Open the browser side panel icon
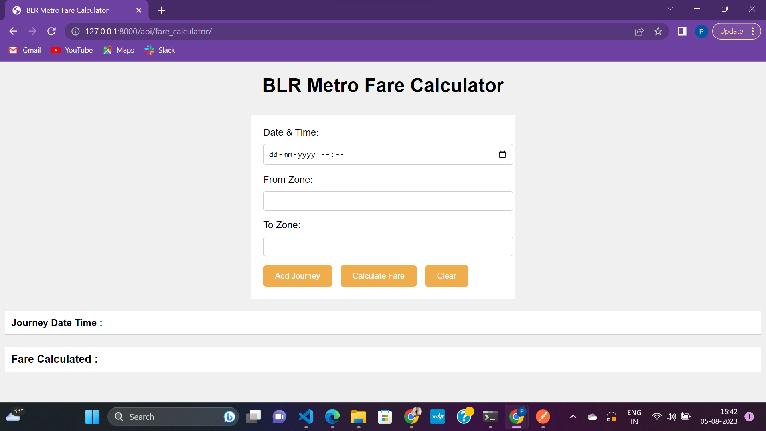This screenshot has height=431, width=766. pos(682,31)
